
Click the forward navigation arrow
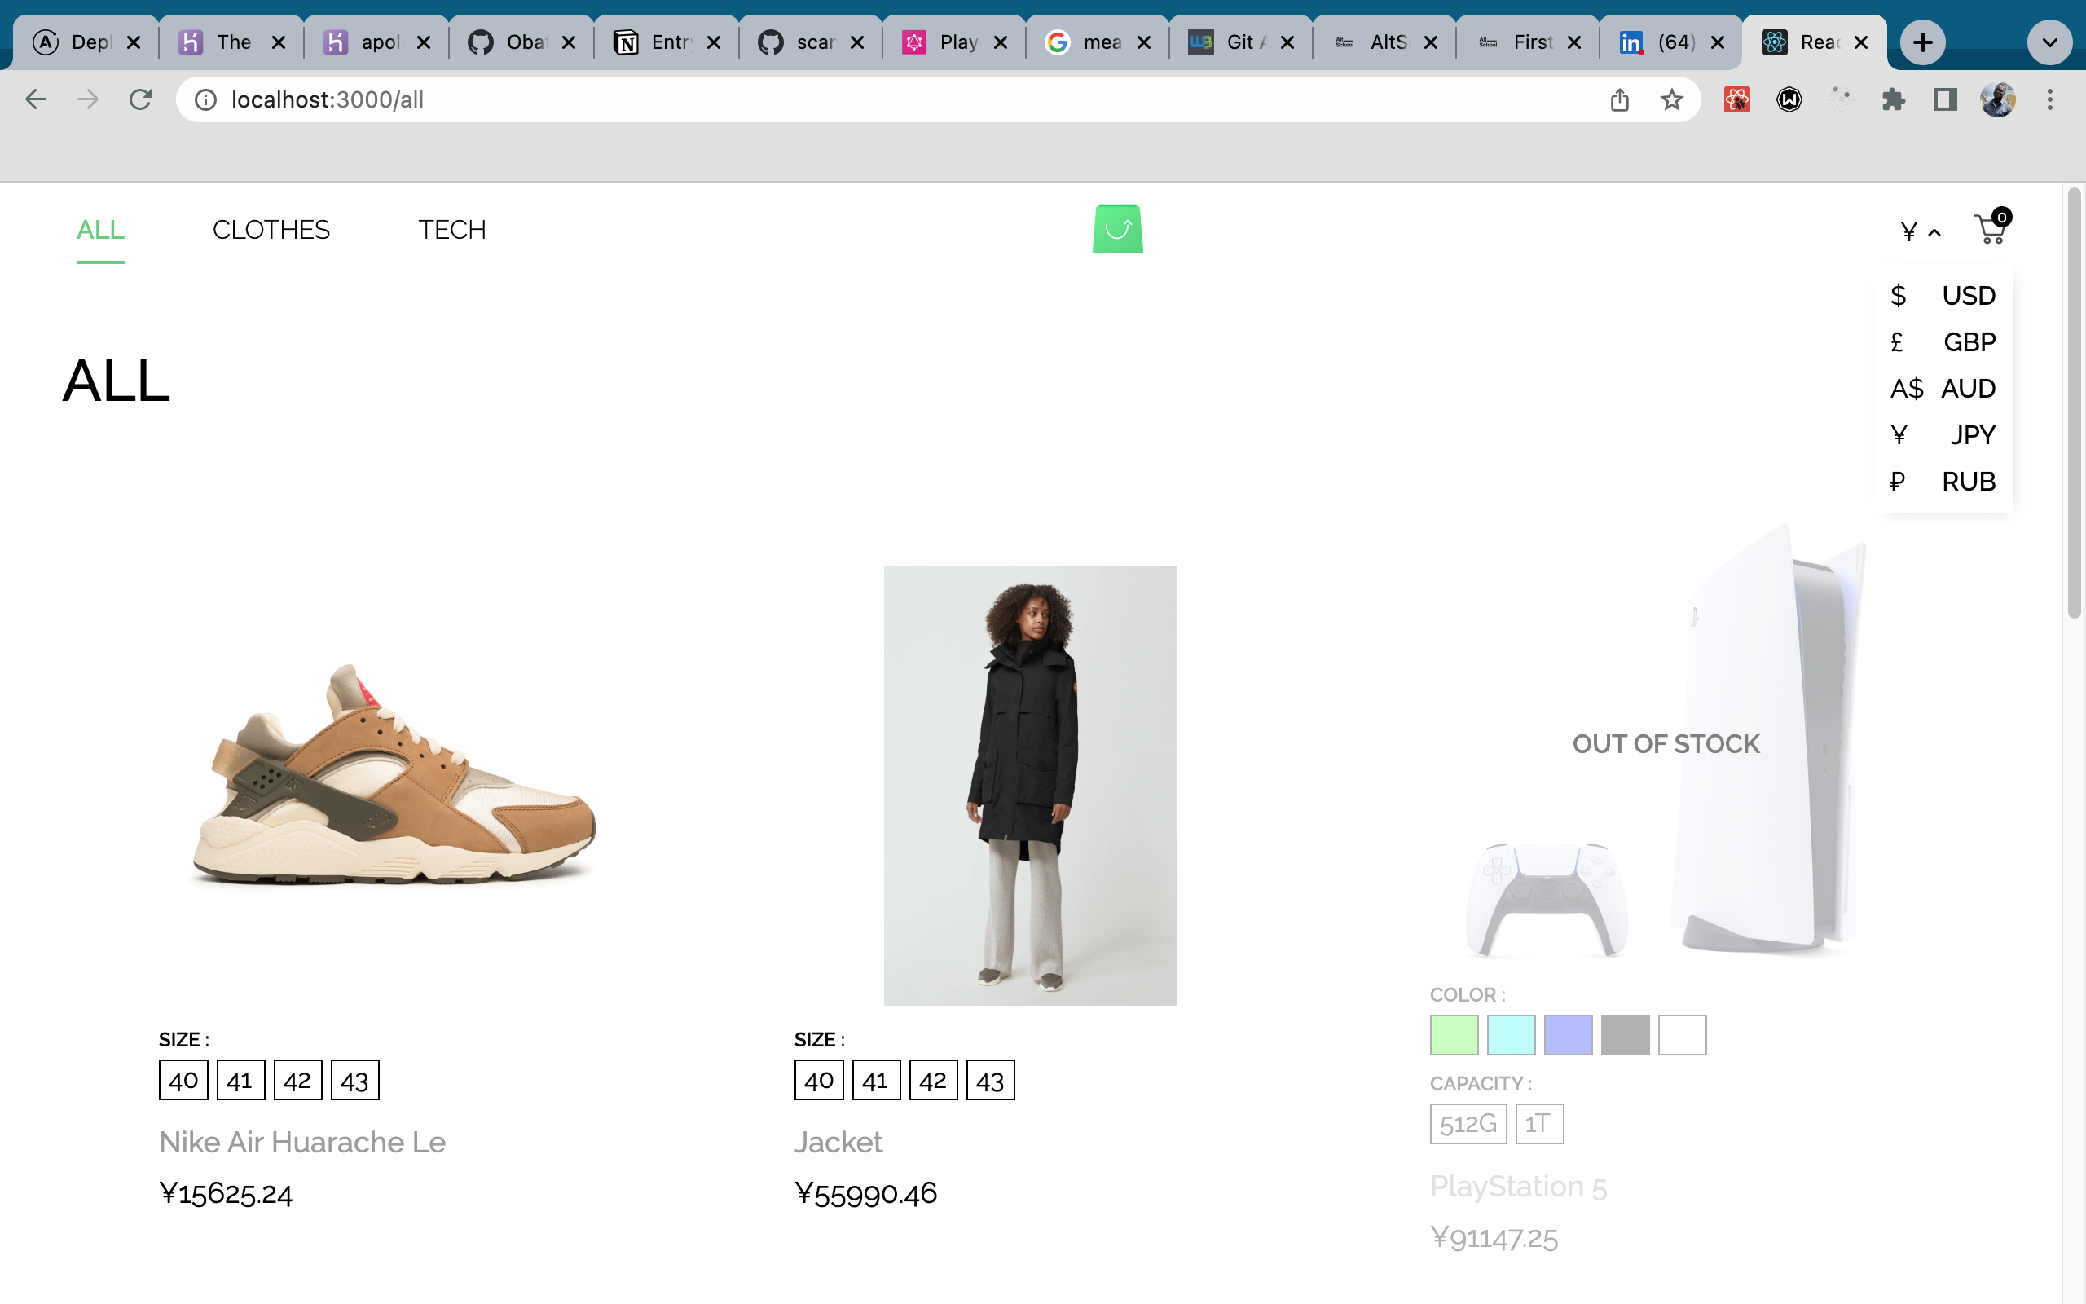(x=88, y=100)
